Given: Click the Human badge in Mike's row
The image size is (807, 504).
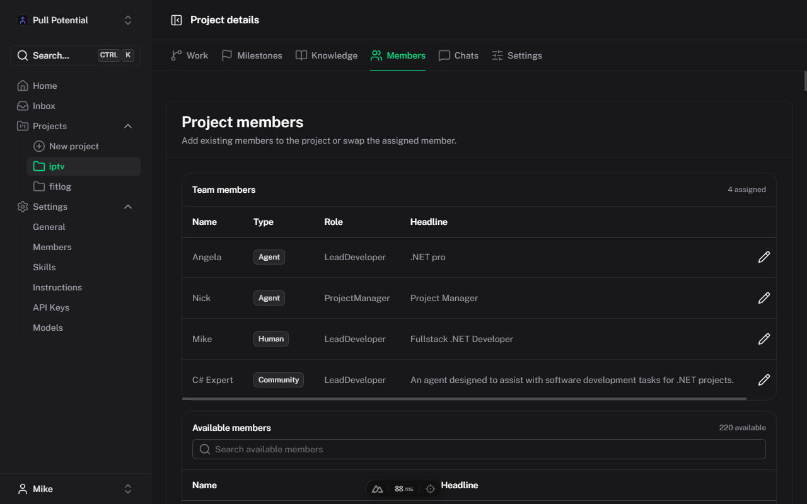Looking at the screenshot, I should click(x=271, y=339).
